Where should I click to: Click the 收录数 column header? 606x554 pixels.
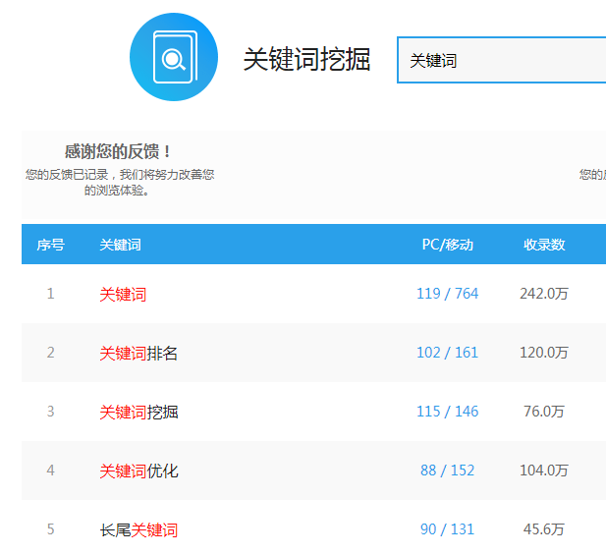(544, 245)
